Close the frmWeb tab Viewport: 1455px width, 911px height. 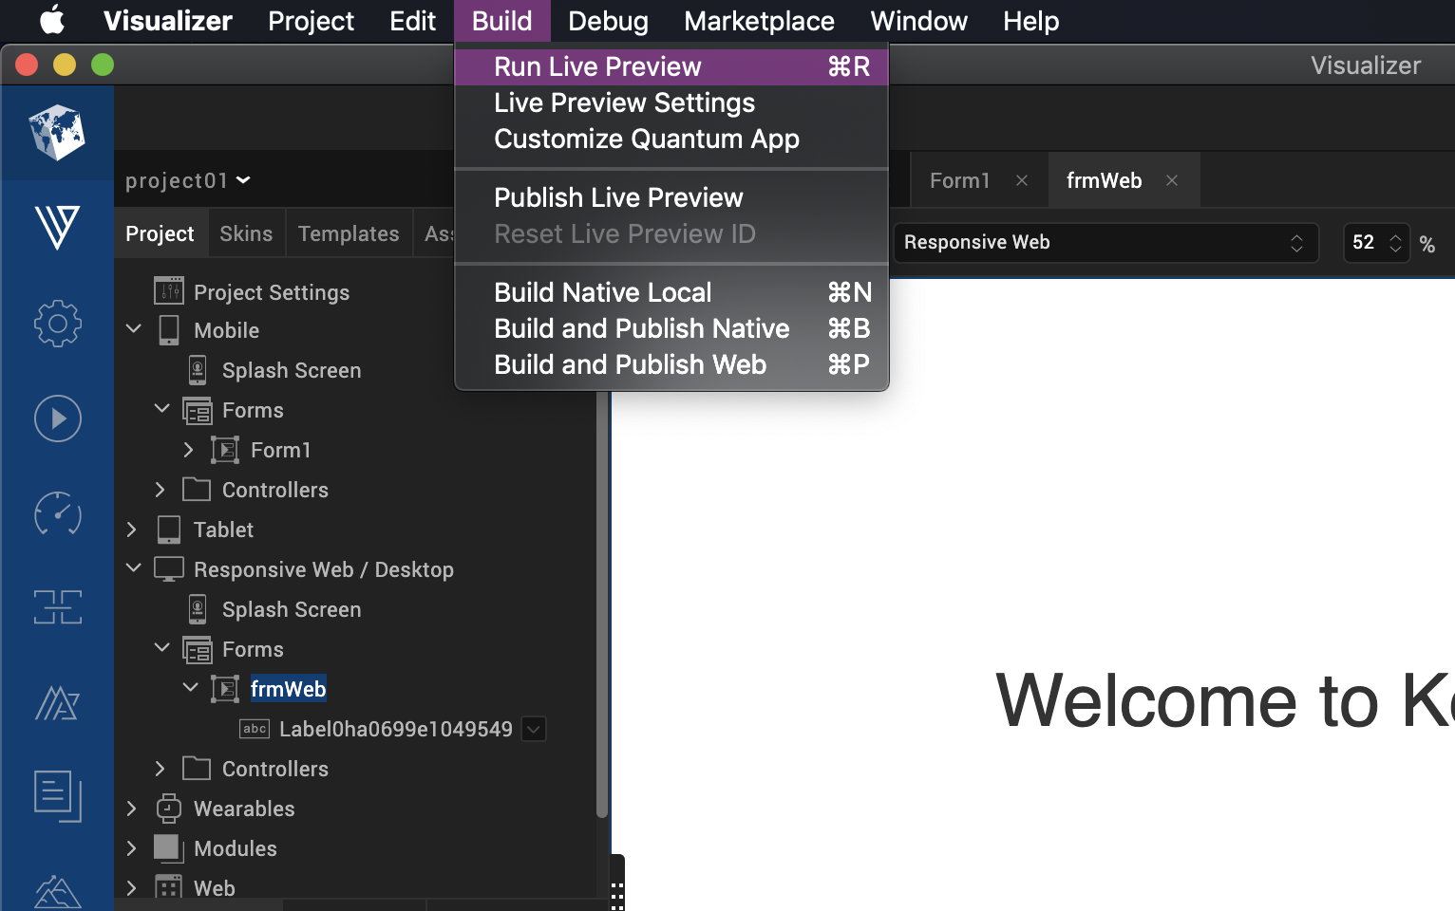1172,180
